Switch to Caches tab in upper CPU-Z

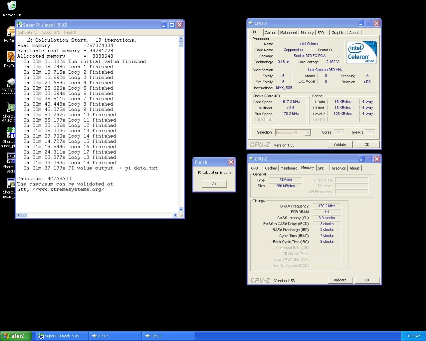[270, 33]
